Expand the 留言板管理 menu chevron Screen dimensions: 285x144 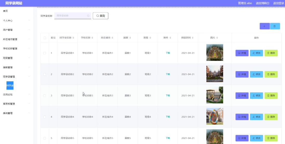tap(29, 104)
